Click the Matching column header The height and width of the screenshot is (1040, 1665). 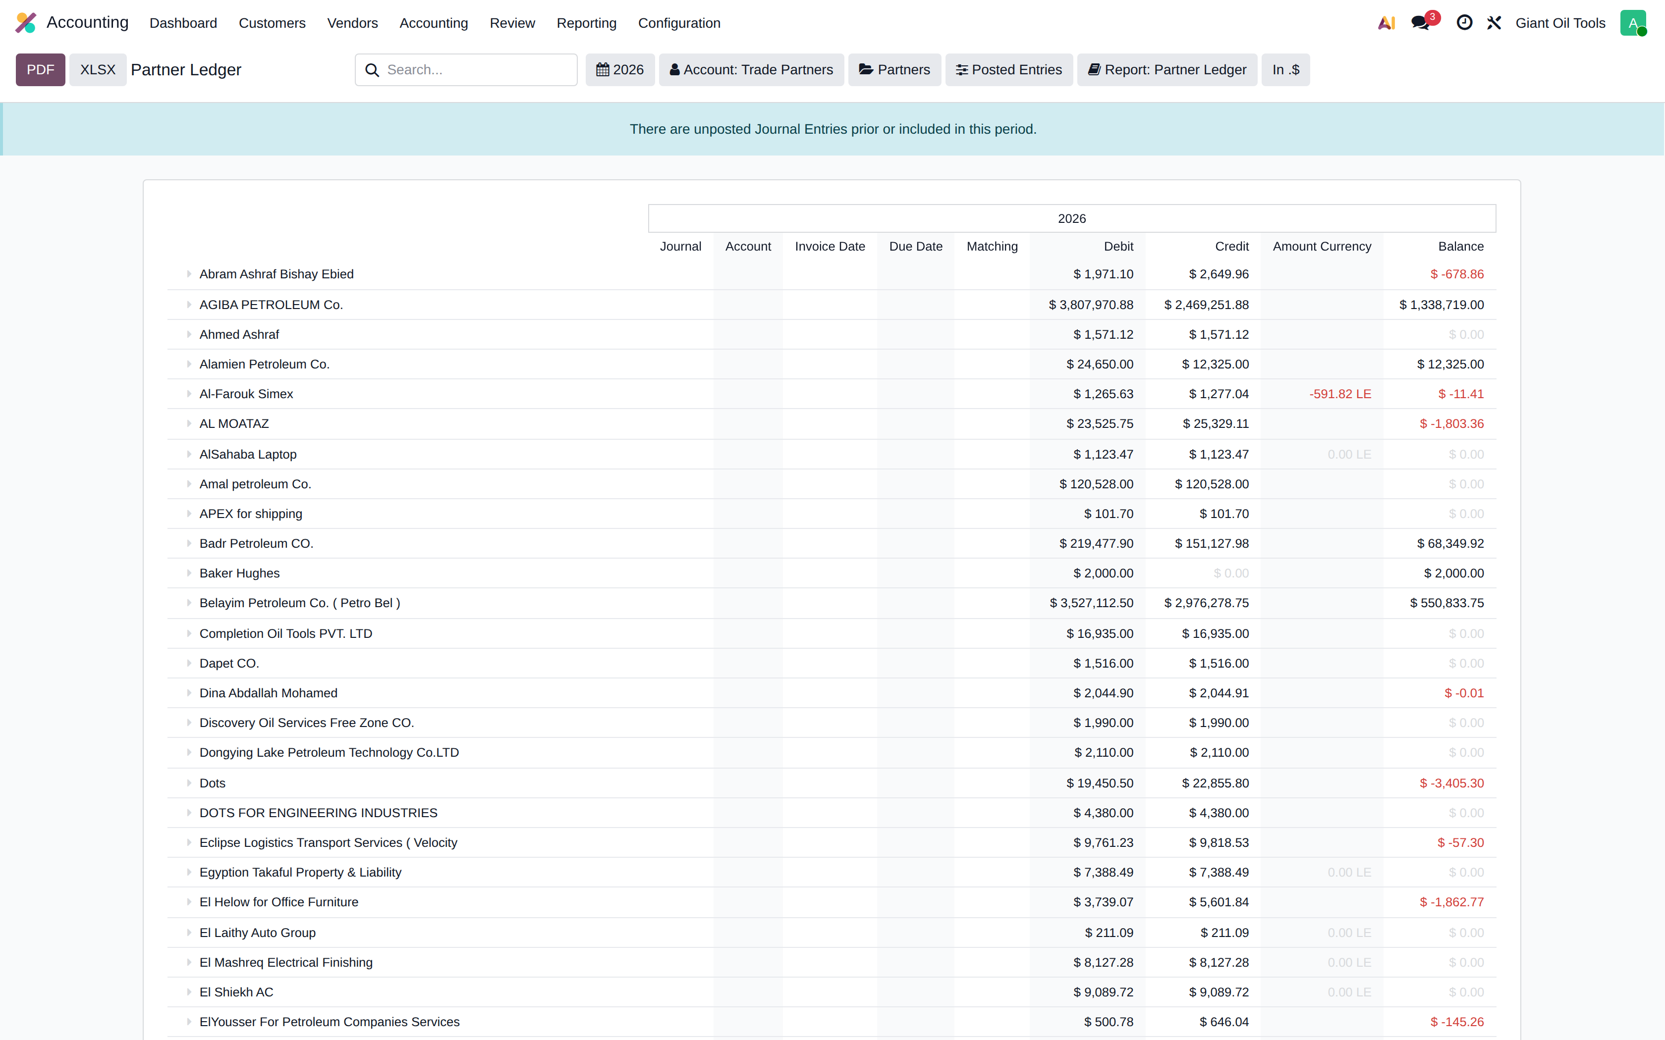[992, 246]
